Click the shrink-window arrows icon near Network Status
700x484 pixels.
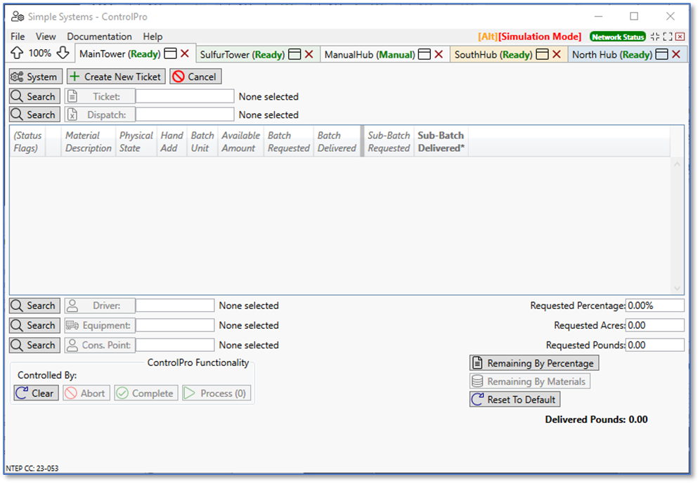click(655, 37)
